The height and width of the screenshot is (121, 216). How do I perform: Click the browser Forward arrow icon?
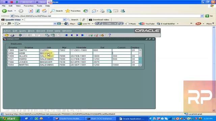coord(21,11)
